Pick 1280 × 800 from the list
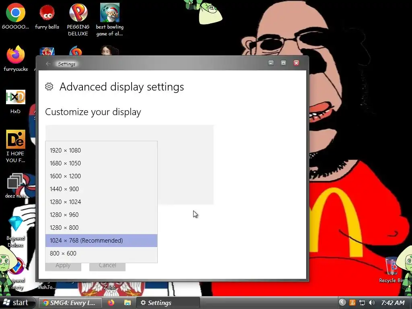The width and height of the screenshot is (412, 309). click(x=101, y=228)
